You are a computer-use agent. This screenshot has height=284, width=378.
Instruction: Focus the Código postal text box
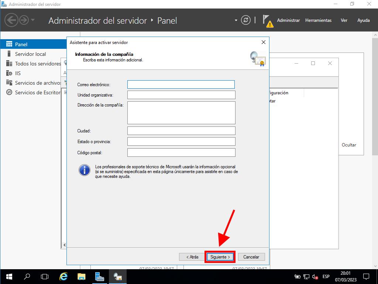click(181, 152)
